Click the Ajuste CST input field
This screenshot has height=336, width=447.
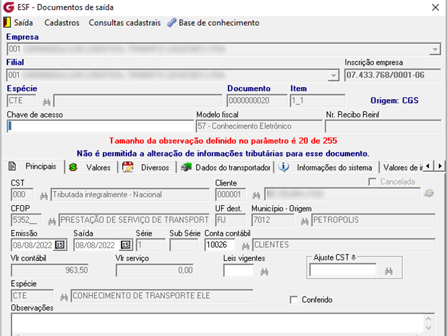pos(343,270)
